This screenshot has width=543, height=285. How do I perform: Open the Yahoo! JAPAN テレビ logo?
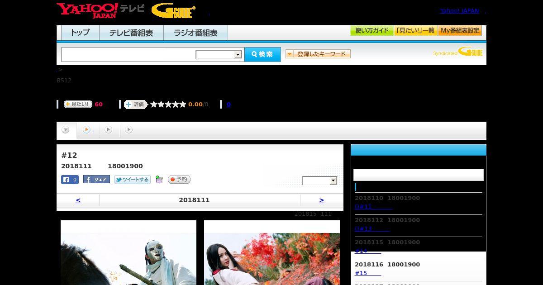pyautogui.click(x=100, y=10)
